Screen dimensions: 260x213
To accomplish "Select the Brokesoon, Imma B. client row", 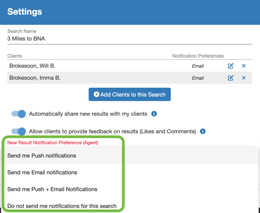I will click(x=129, y=78).
